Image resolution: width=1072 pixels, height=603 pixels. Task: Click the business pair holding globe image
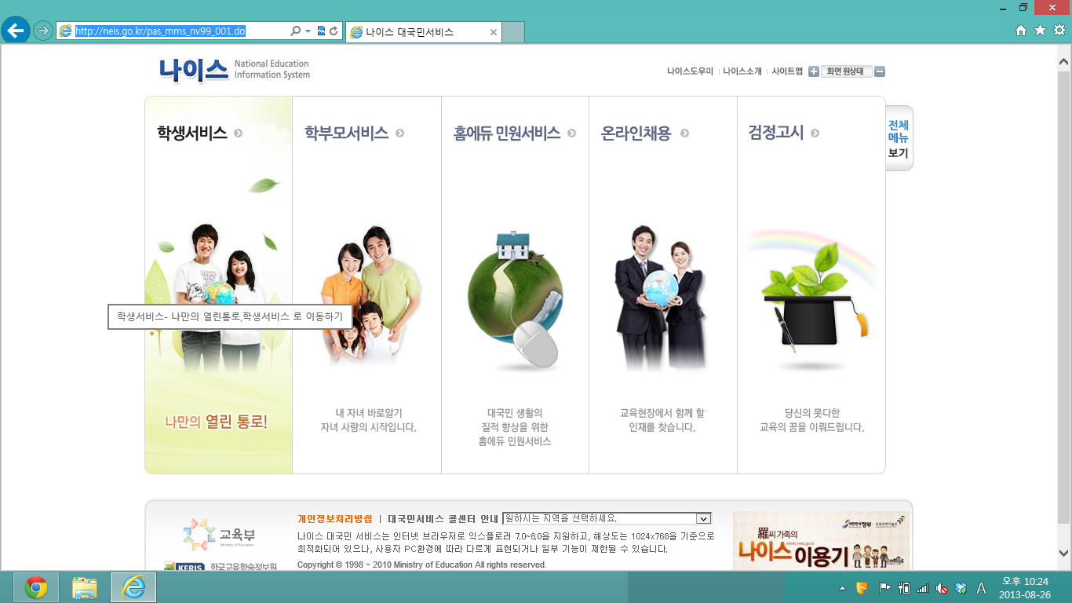pyautogui.click(x=660, y=298)
